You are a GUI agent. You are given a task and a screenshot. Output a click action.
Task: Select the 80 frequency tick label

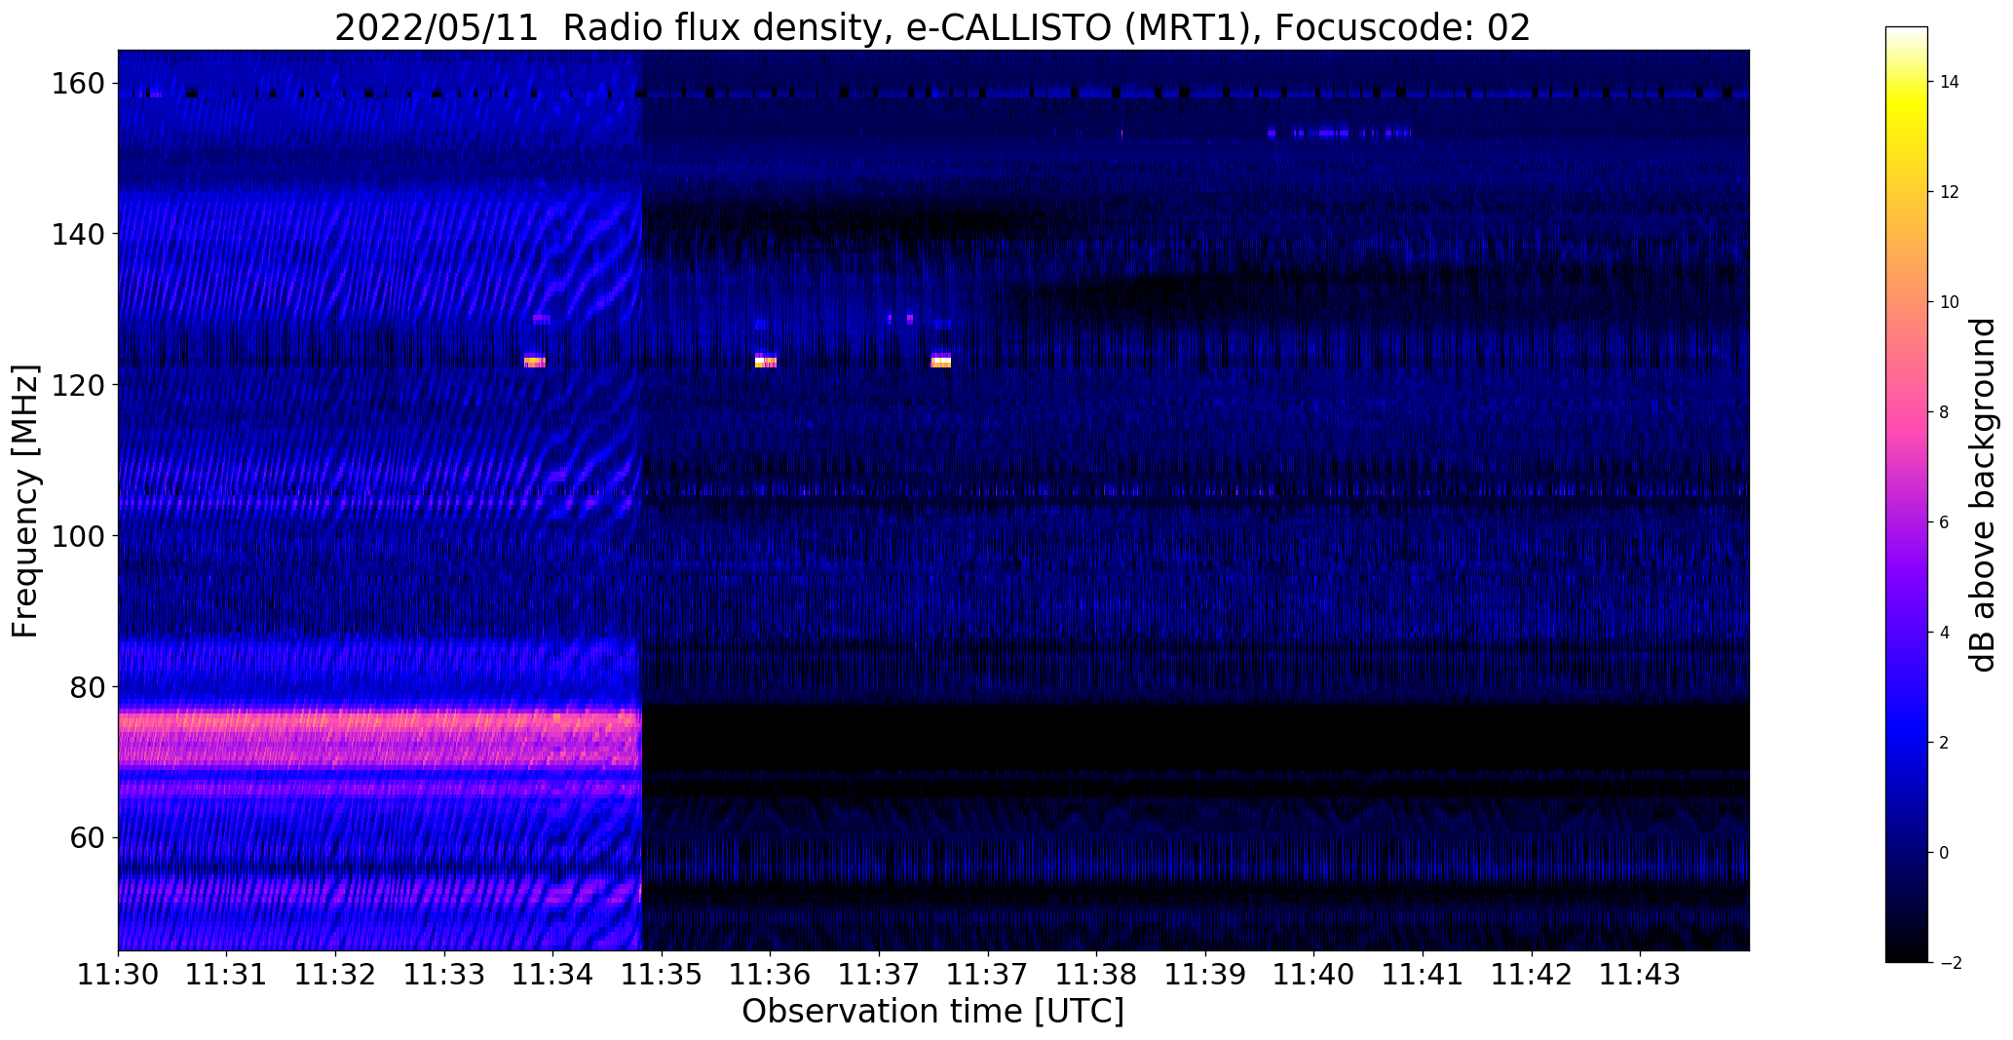point(89,687)
